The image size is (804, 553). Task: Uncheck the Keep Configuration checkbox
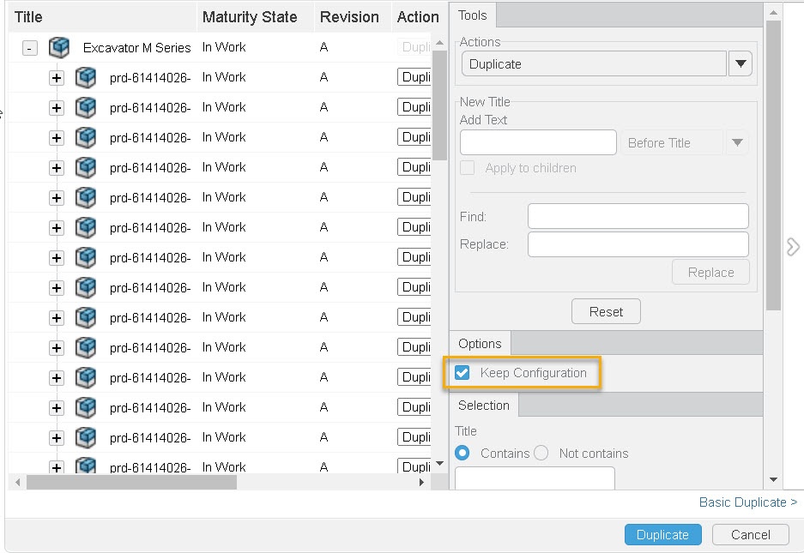pyautogui.click(x=462, y=373)
